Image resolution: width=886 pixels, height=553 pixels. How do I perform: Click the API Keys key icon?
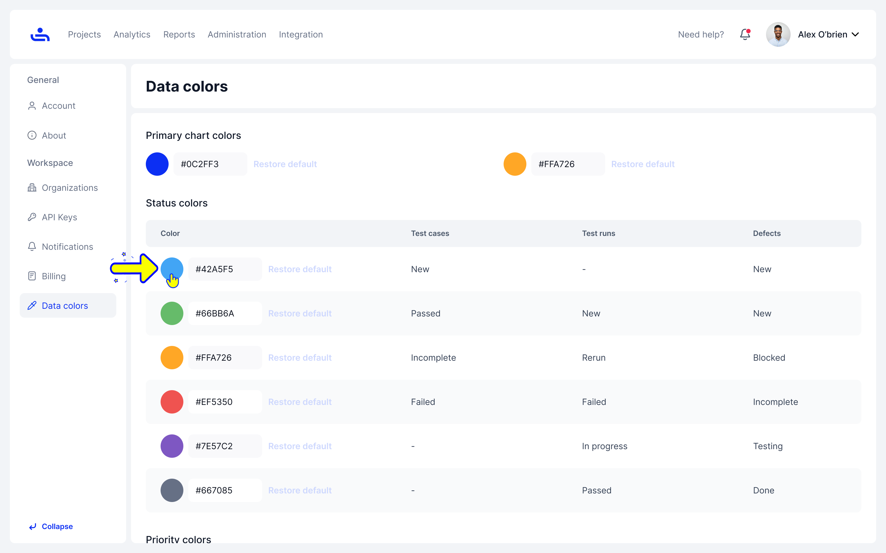(x=32, y=217)
